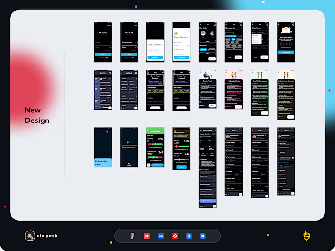Tick the checkbox on the Pupillary Light Reflex screen
Screen dimensions: 335x251
[x=226, y=103]
